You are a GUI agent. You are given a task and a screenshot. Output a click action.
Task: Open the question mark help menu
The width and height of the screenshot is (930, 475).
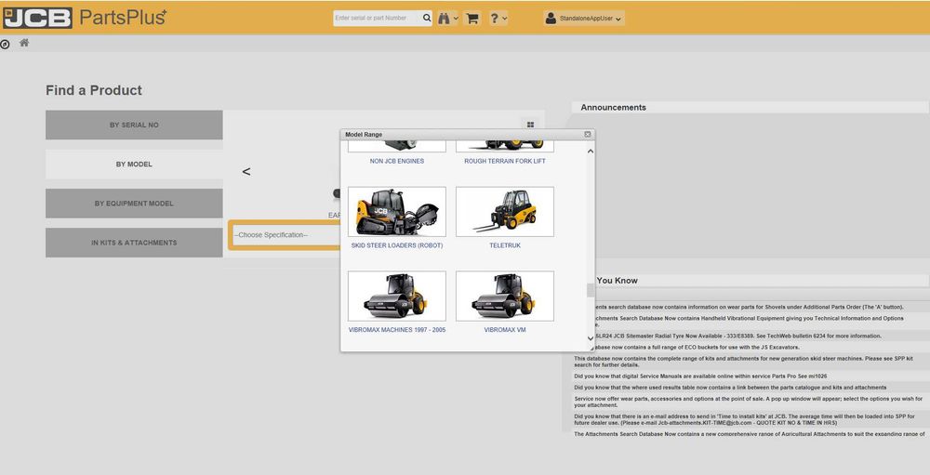(498, 19)
